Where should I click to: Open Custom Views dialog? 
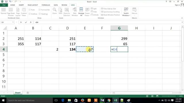pyautogui.click(x=24, y=12)
